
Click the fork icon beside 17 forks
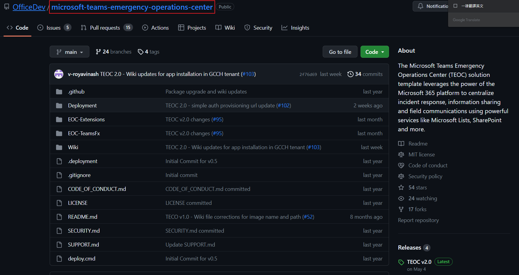click(401, 209)
